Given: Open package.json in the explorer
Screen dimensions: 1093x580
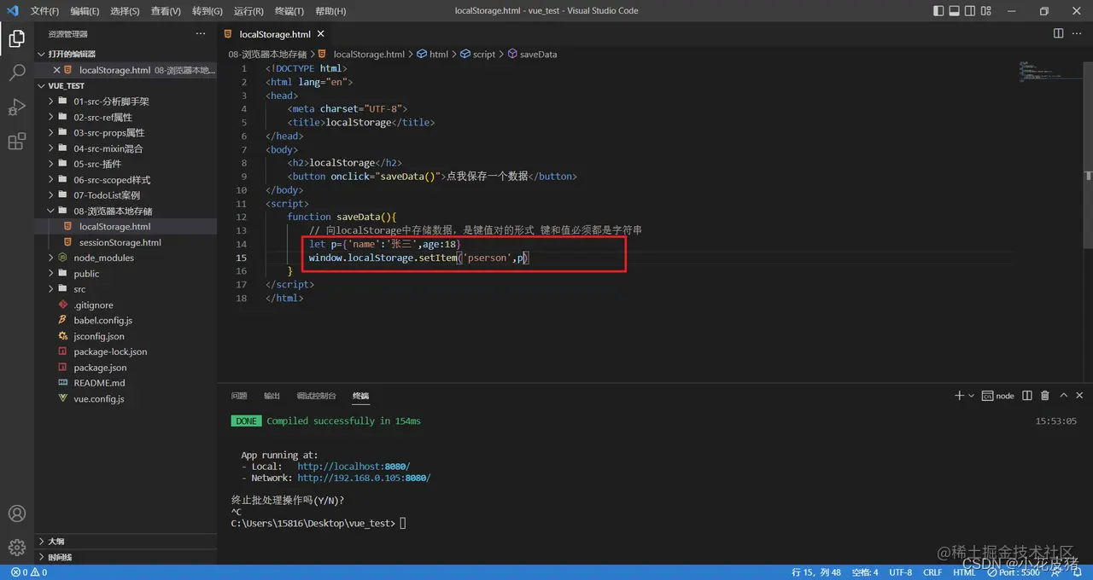Looking at the screenshot, I should [x=100, y=368].
